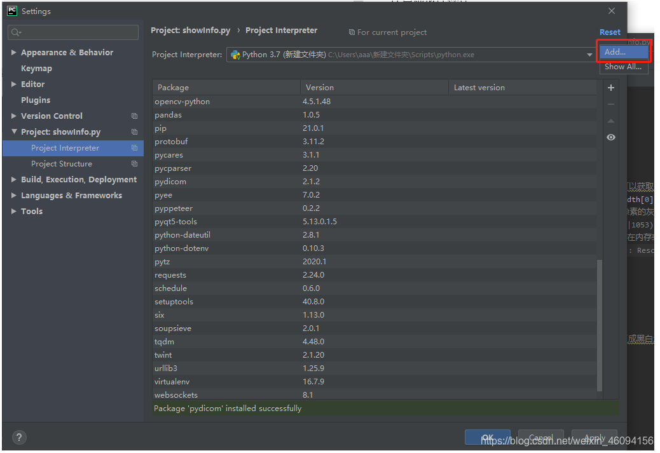Click the help question mark button
The width and height of the screenshot is (660, 453).
coord(19,438)
